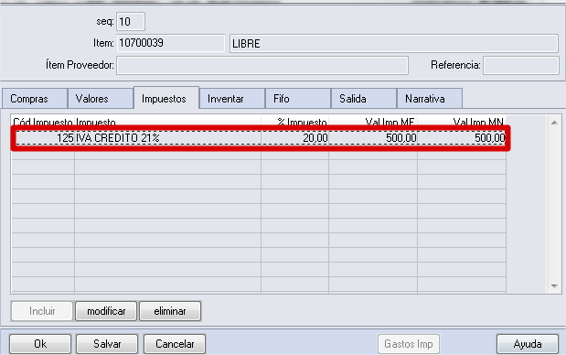Screen dimensions: 566x355
Task: Click the Item code field 10700039
Action: coord(170,43)
